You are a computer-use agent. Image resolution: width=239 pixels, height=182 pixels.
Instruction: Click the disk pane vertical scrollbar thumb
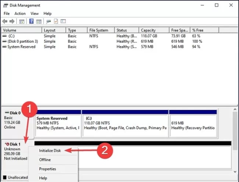point(235,131)
